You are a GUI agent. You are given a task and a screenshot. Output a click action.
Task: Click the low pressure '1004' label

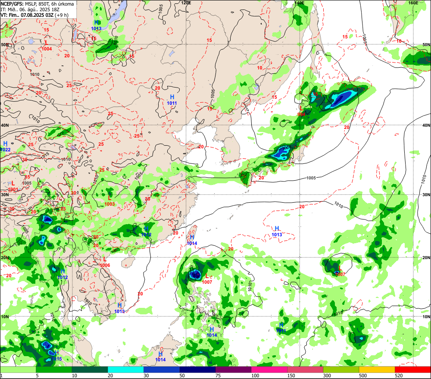[47, 49]
